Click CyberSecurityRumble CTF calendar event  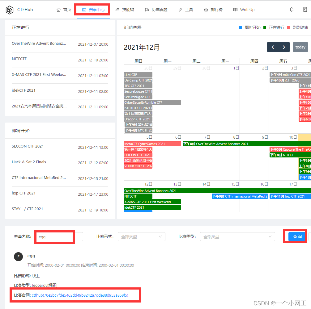(152, 102)
